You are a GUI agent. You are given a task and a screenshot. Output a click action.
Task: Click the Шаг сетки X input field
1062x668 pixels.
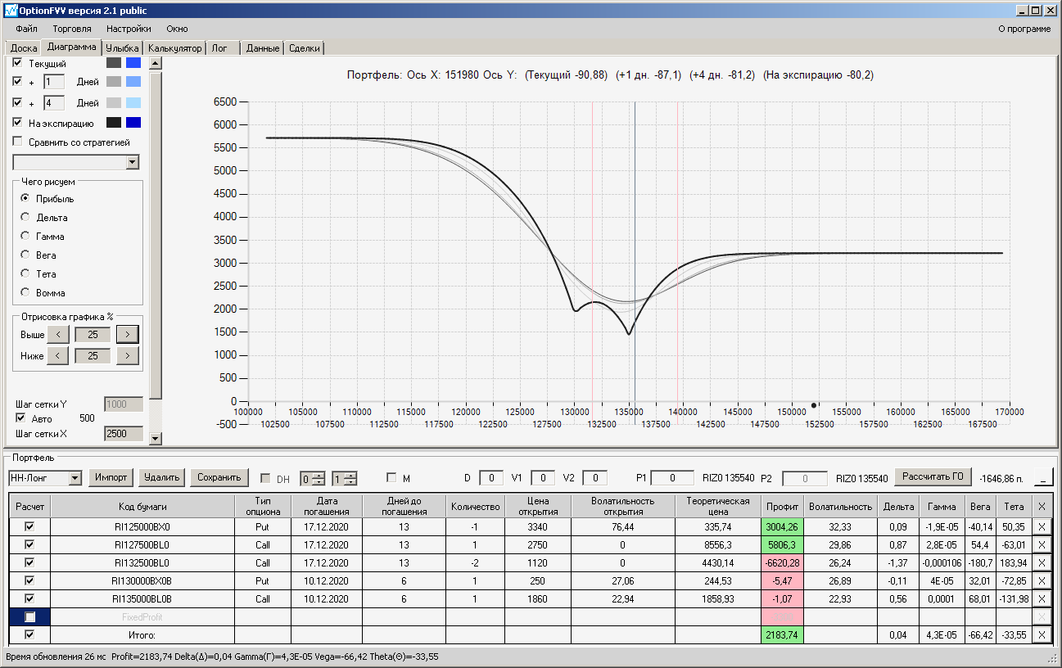pyautogui.click(x=124, y=434)
